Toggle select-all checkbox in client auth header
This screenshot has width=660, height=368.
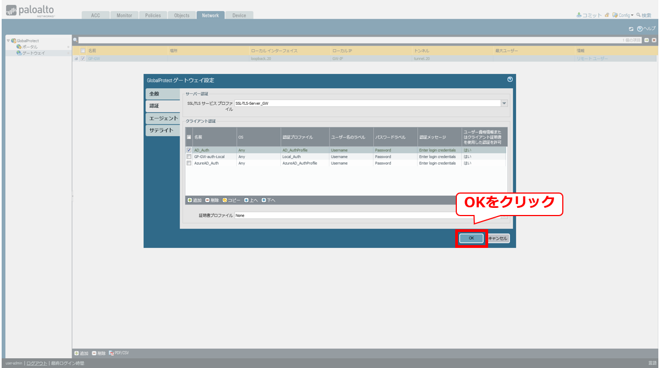(x=189, y=137)
